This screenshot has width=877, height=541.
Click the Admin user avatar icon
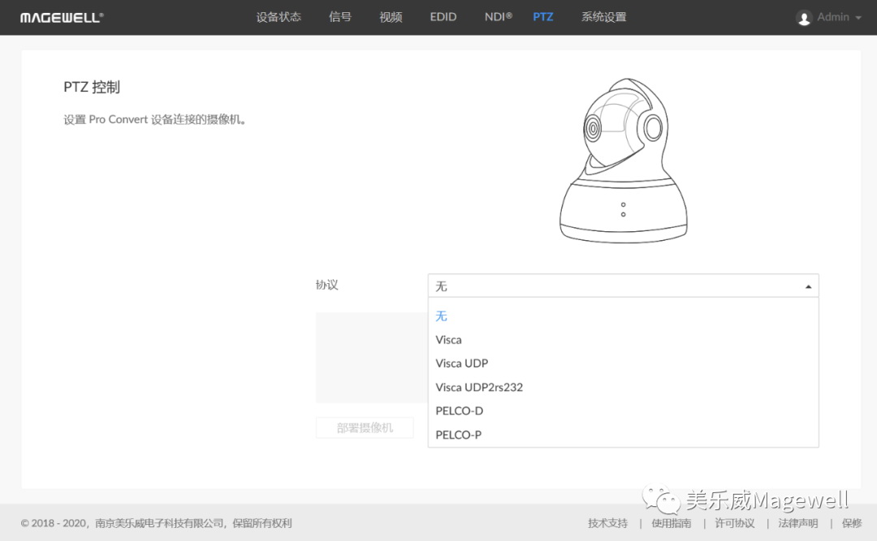coord(804,18)
